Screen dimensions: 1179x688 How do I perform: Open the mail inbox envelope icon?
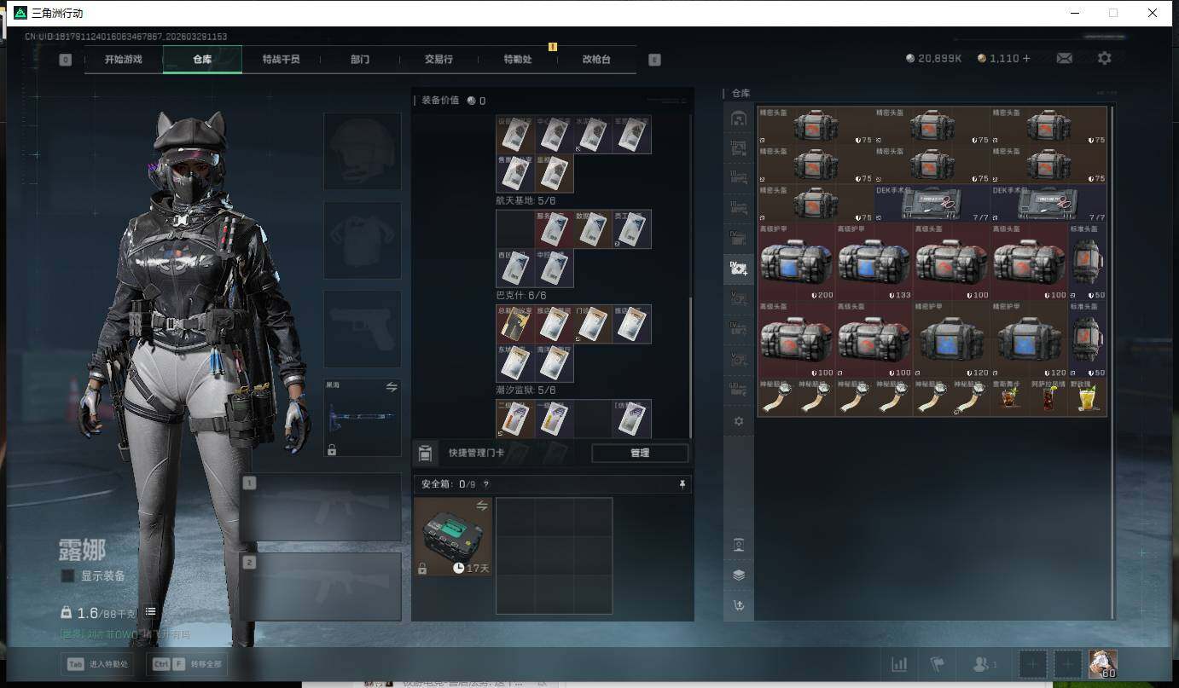click(x=1065, y=59)
